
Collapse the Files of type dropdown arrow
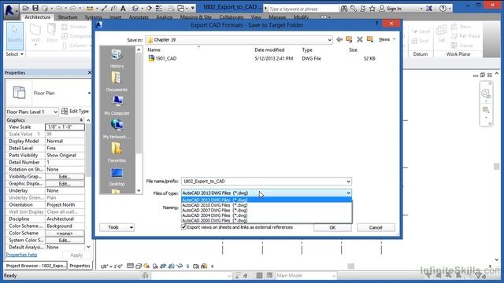pos(348,193)
